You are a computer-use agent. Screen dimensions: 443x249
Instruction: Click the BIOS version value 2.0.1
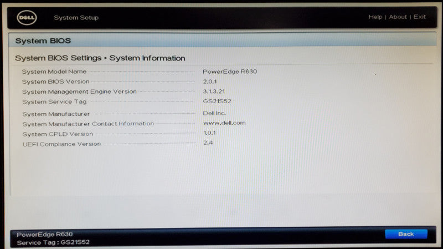click(210, 82)
